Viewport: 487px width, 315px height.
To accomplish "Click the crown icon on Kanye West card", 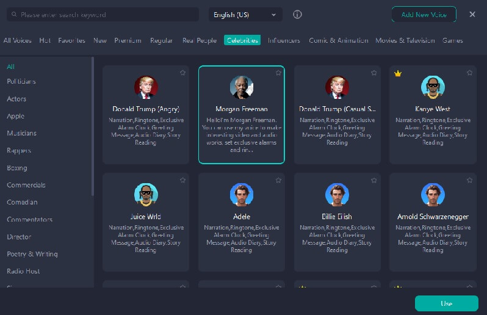I will click(398, 73).
